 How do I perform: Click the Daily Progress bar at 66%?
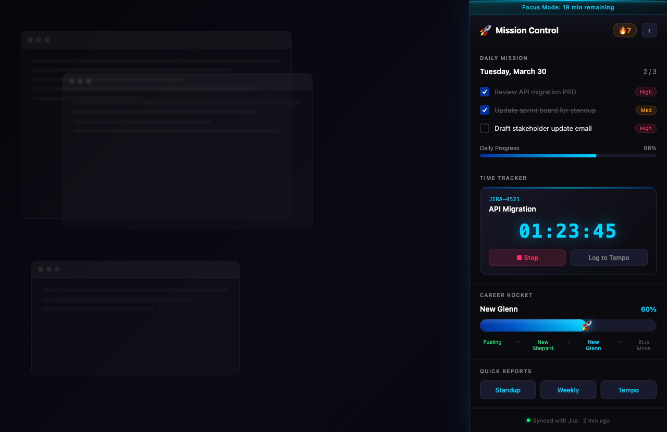pos(568,155)
